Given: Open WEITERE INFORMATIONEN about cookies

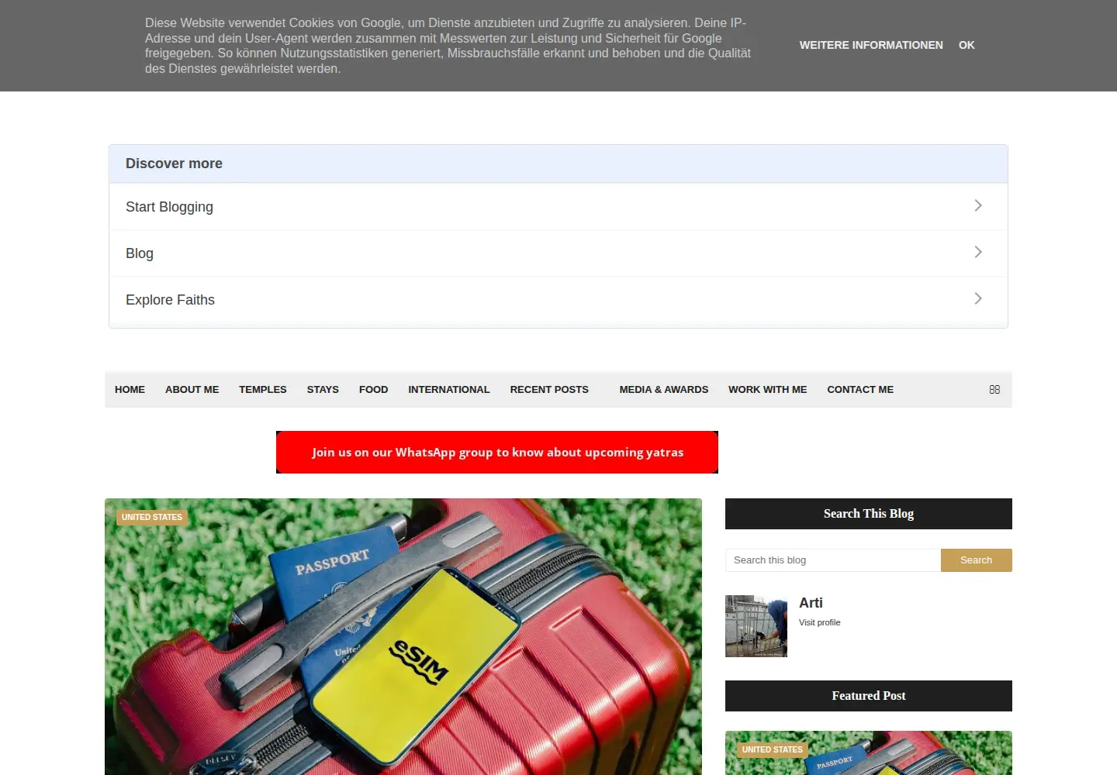Looking at the screenshot, I should 871,45.
